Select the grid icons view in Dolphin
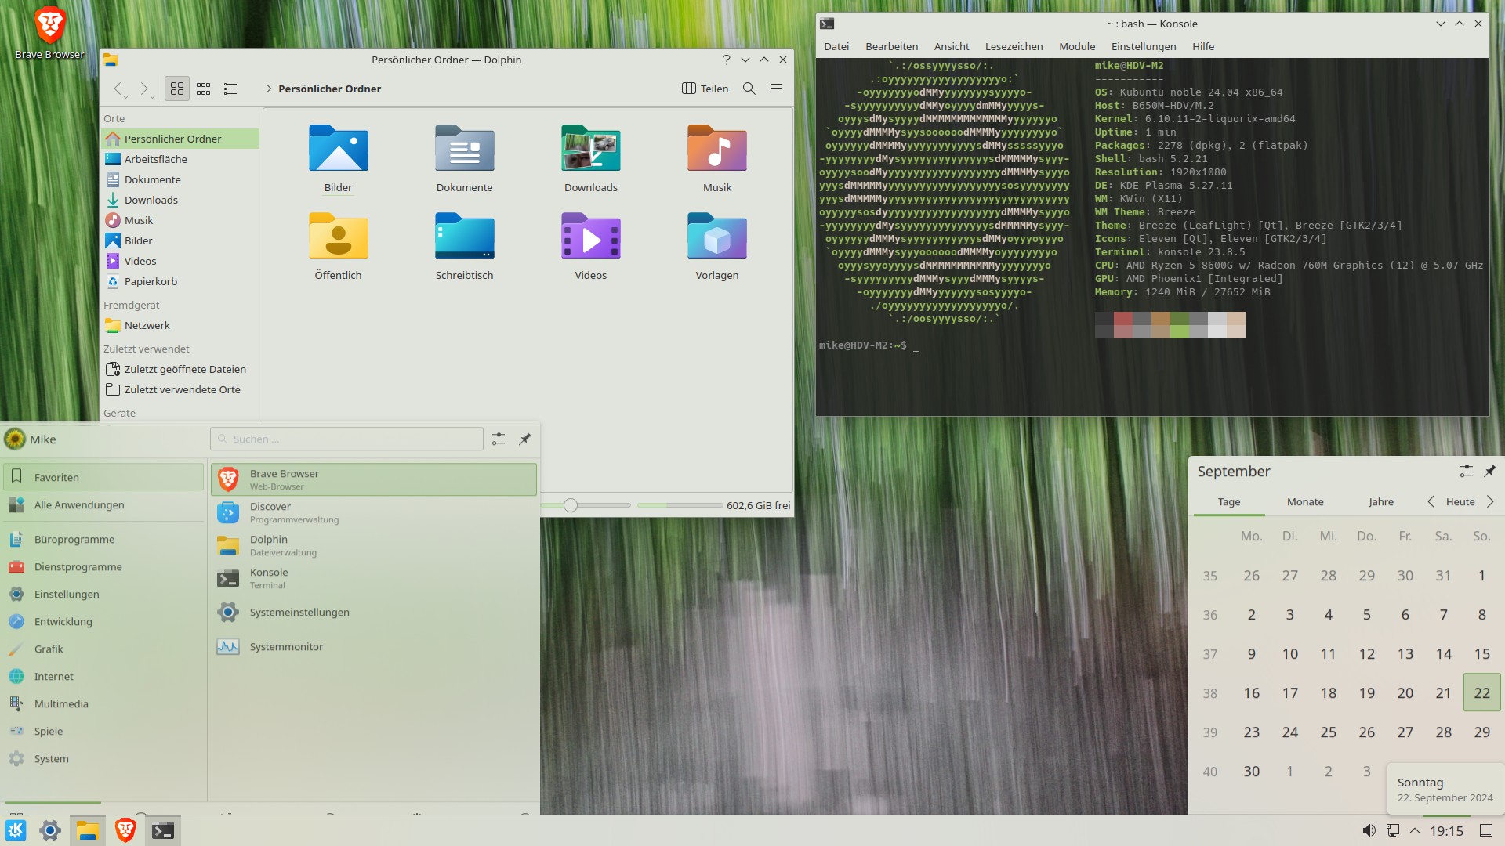1505x846 pixels. [176, 89]
